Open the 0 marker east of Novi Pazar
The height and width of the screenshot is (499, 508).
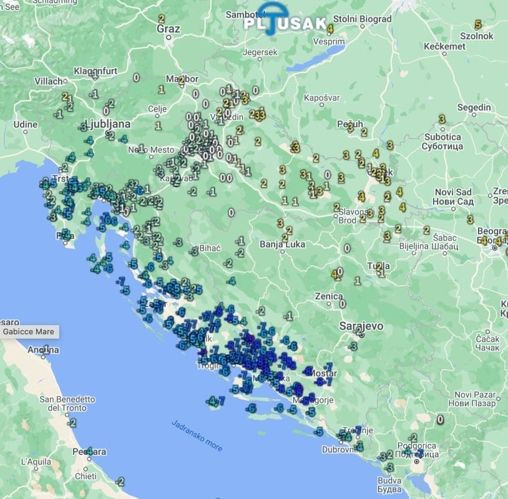pyautogui.click(x=440, y=419)
